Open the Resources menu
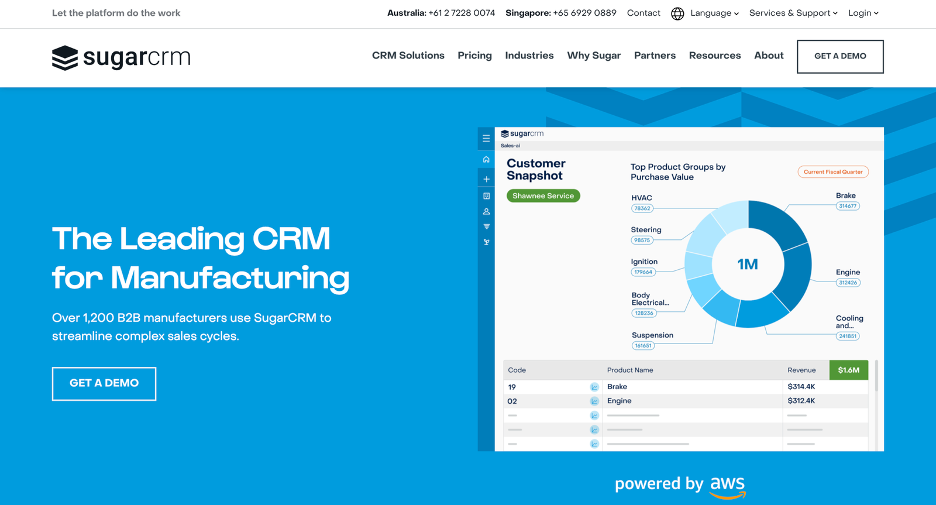 [715, 56]
